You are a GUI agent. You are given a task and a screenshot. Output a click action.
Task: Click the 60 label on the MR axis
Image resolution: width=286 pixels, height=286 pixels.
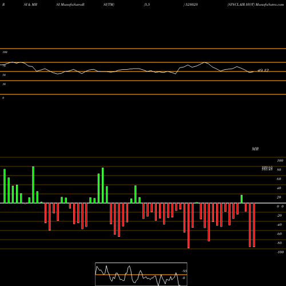[x=279, y=179]
